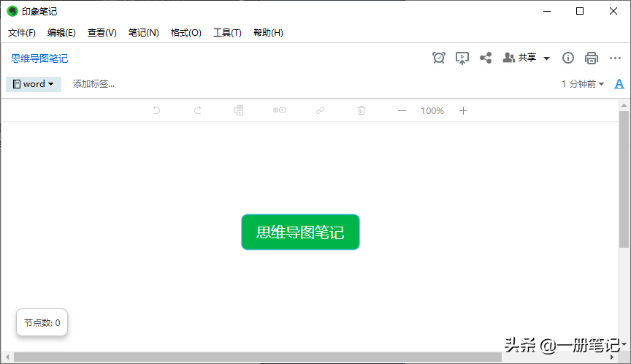Click the scroll up arrow
631x364 pixels.
[x=624, y=105]
